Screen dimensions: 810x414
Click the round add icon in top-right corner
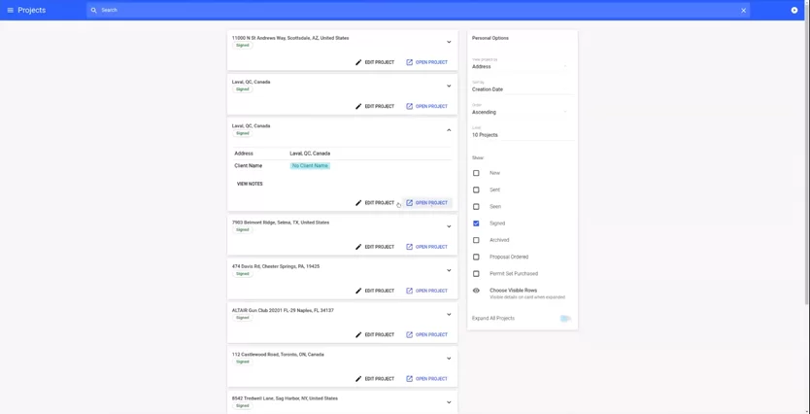(x=794, y=11)
